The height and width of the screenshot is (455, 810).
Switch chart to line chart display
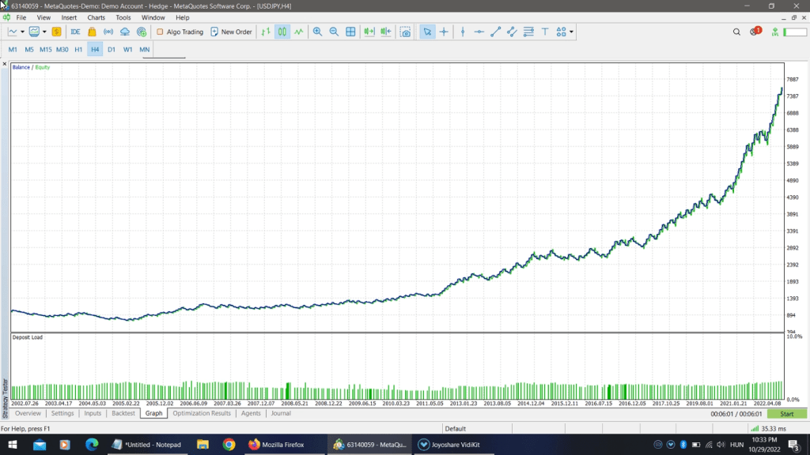pos(299,32)
